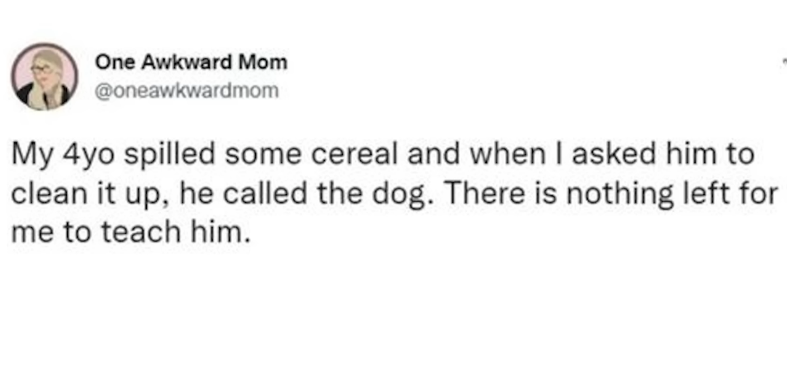This screenshot has height=390, width=787.
Task: Click "teach him." at the tweet's end
Action: point(176,233)
